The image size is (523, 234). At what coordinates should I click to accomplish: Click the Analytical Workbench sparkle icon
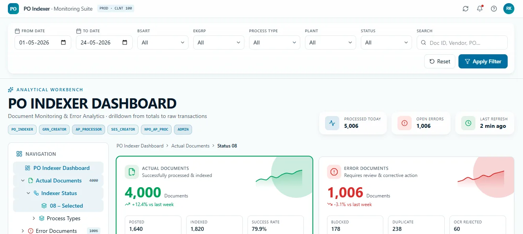(11, 90)
